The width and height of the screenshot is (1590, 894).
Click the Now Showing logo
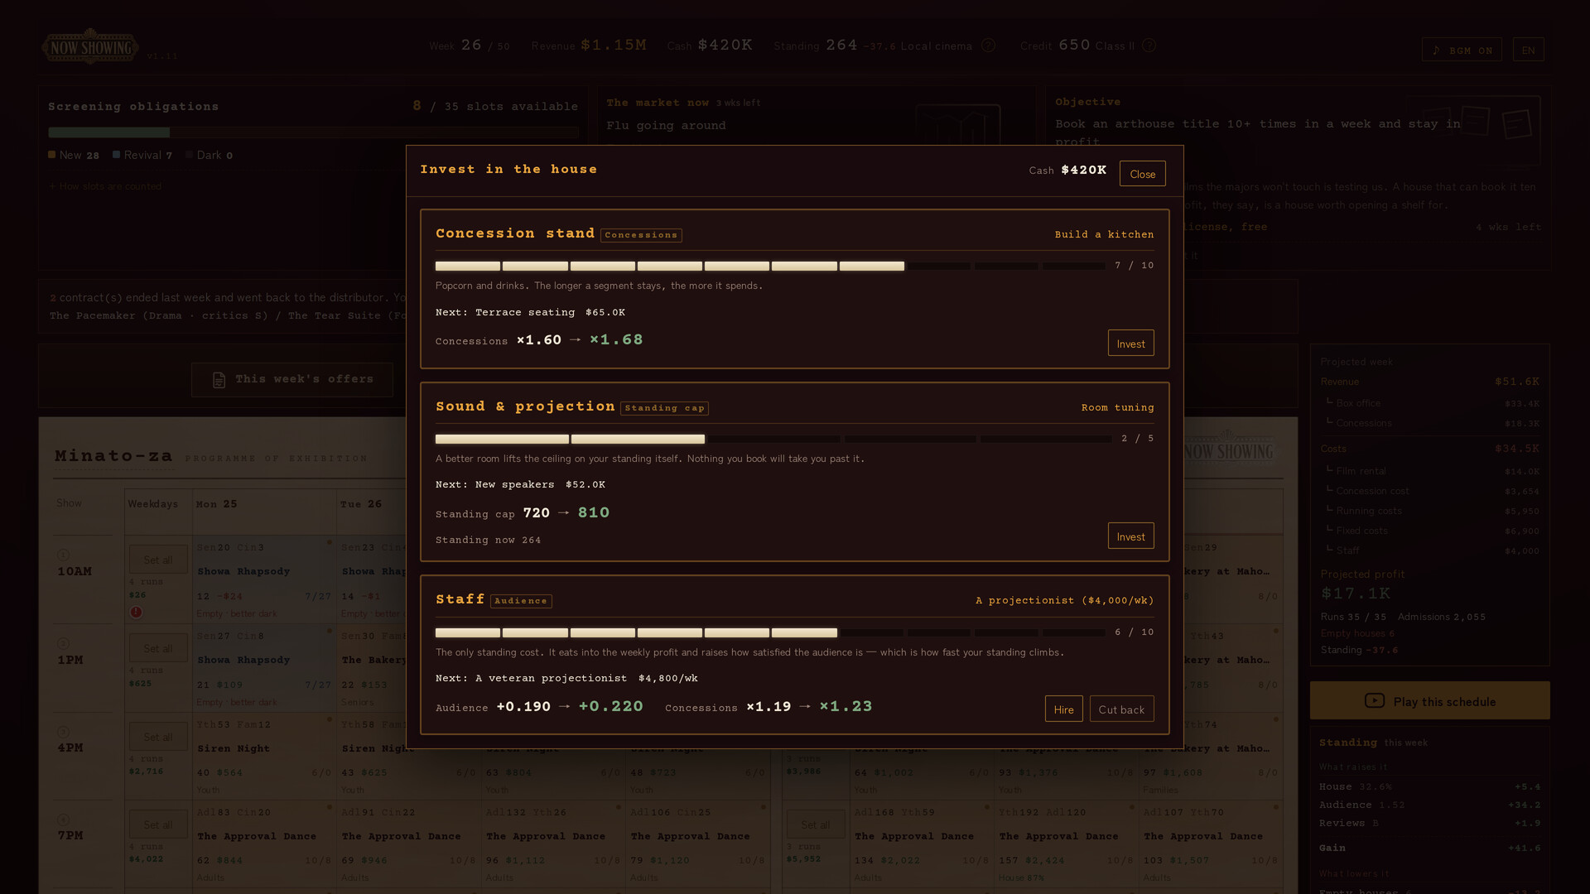[x=90, y=46]
